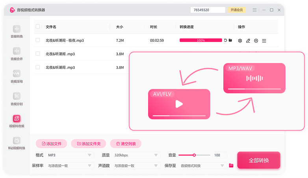Expand the 采样率 sample rate dropdown
The image size is (308, 178).
[69, 165]
